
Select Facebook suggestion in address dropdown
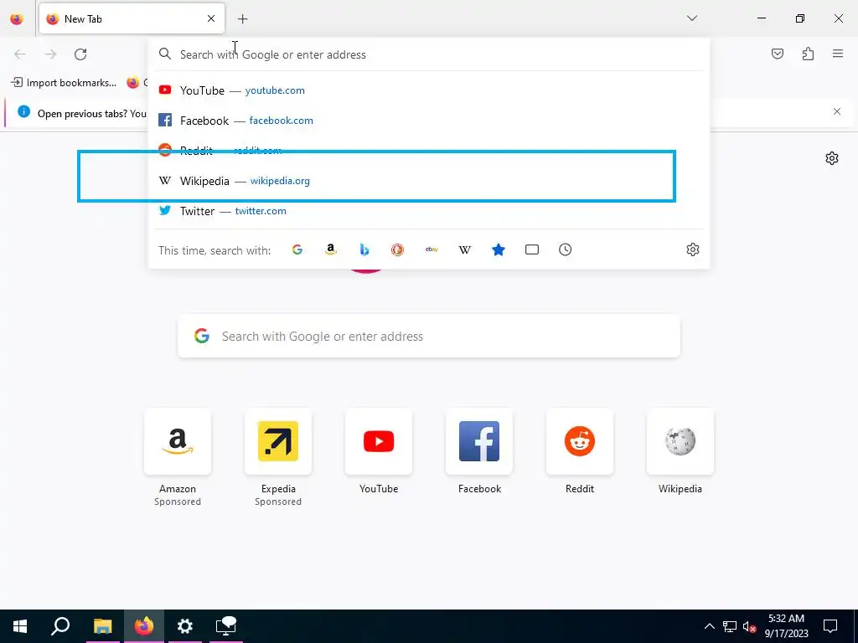tap(428, 121)
